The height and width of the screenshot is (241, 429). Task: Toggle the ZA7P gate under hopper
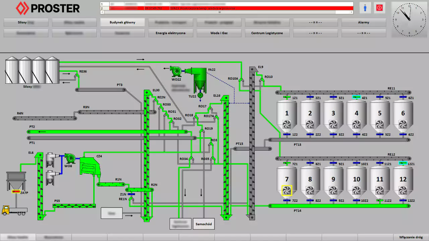(16, 191)
